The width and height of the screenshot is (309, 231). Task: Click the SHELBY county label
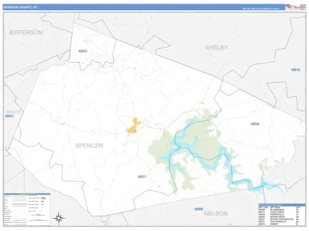click(216, 47)
